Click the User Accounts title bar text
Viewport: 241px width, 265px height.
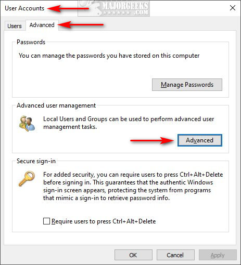pyautogui.click(x=24, y=8)
